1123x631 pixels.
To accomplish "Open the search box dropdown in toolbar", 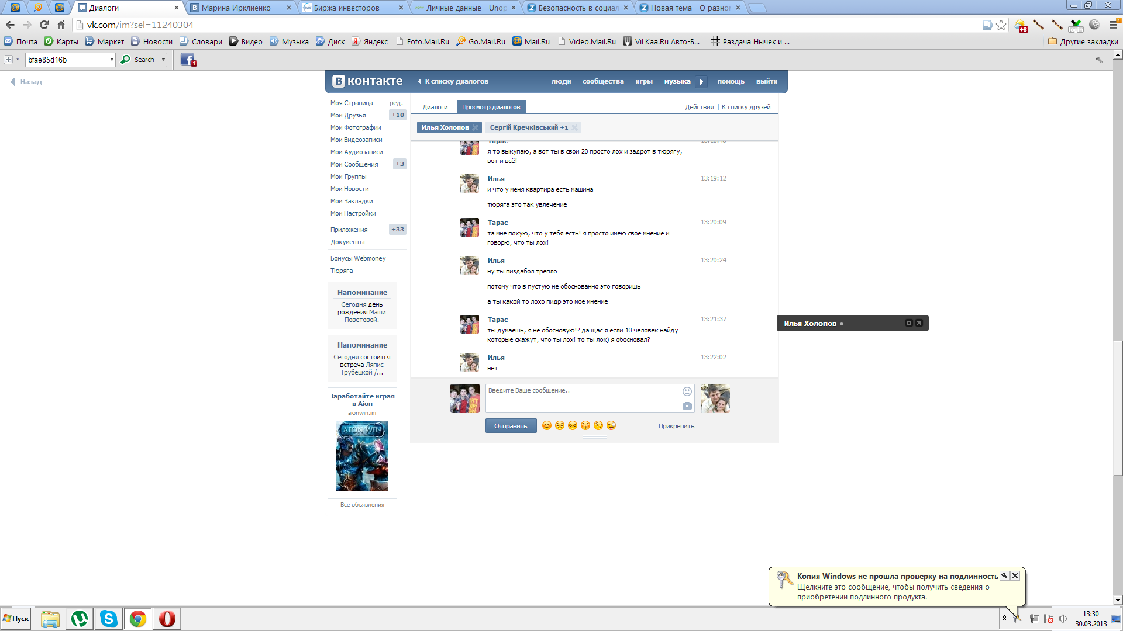I will 112,60.
